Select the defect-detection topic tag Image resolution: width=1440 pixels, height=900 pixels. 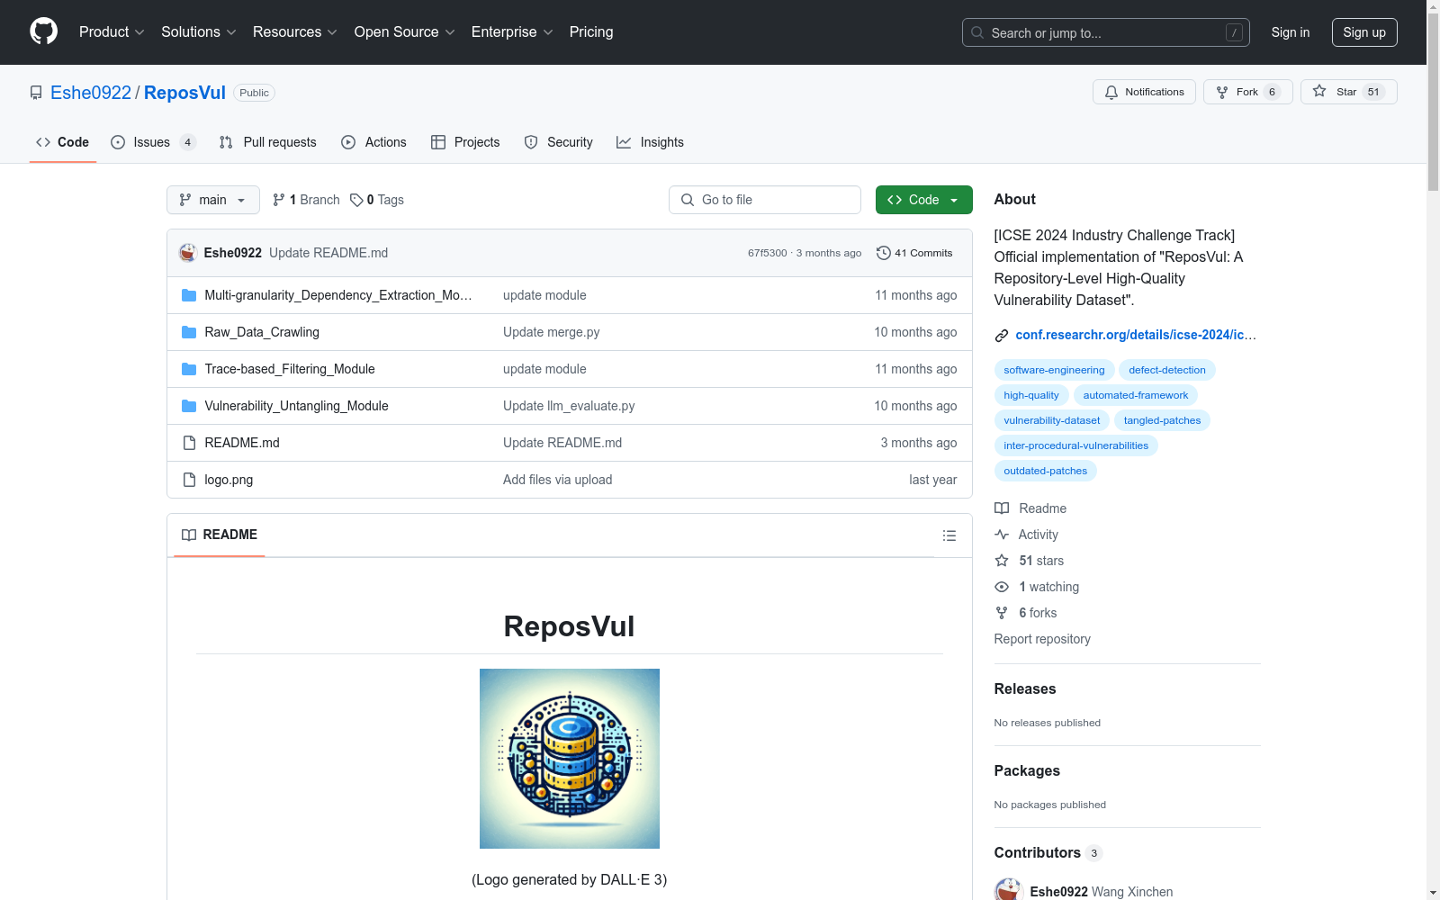(1167, 370)
